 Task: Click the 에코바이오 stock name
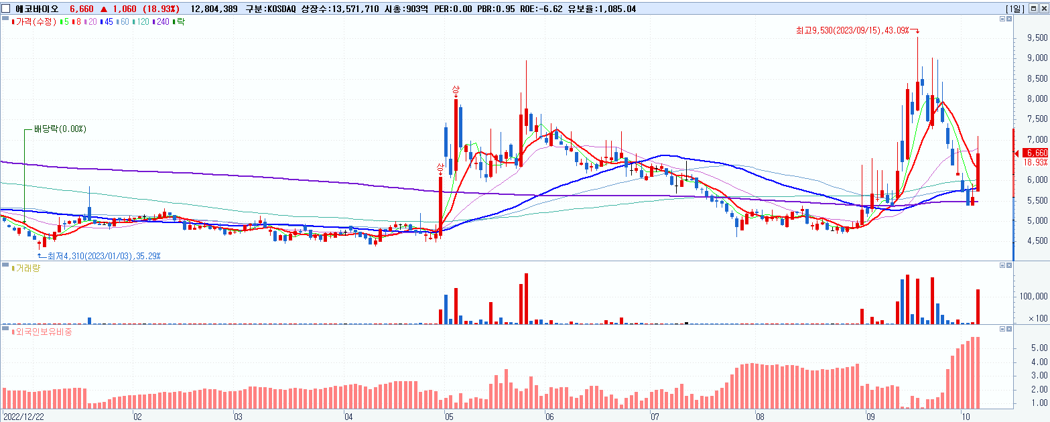(x=37, y=9)
